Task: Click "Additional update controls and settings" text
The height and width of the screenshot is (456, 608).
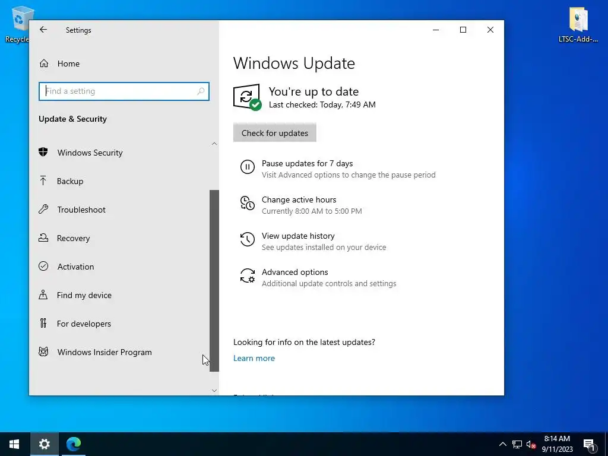Action: click(x=329, y=283)
